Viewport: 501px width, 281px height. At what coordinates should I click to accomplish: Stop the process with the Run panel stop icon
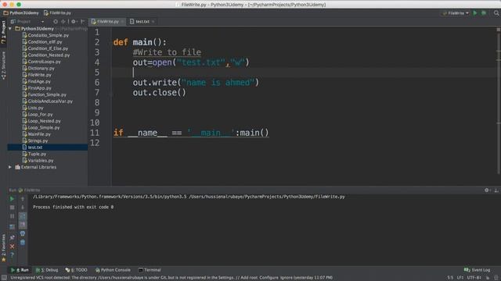coord(12,208)
